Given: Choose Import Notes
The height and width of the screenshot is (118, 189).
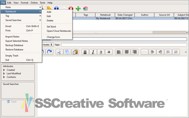Looking at the screenshot, I should pos(21,37).
